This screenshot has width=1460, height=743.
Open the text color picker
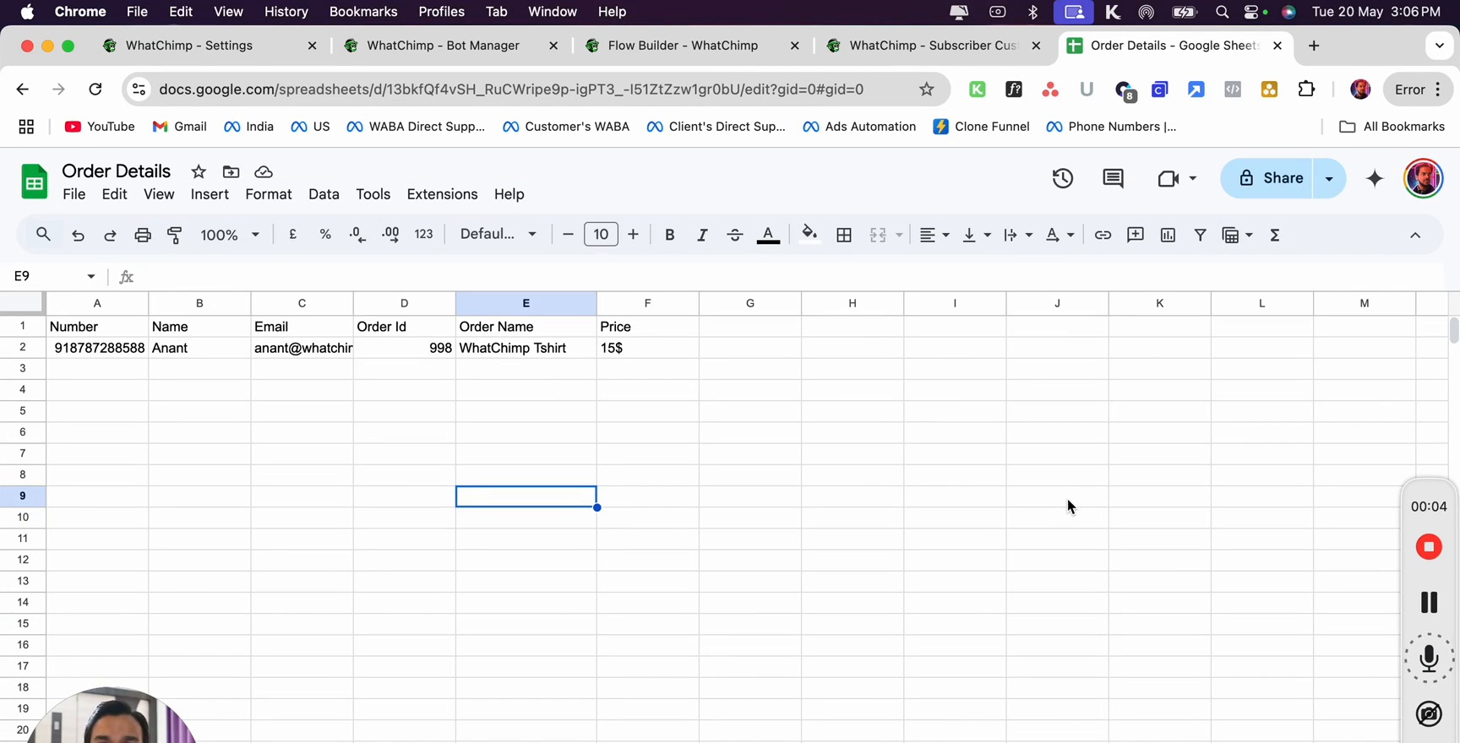(x=768, y=235)
